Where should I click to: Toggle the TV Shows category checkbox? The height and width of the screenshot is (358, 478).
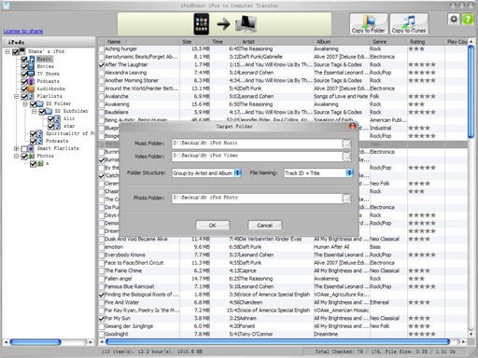[24, 74]
